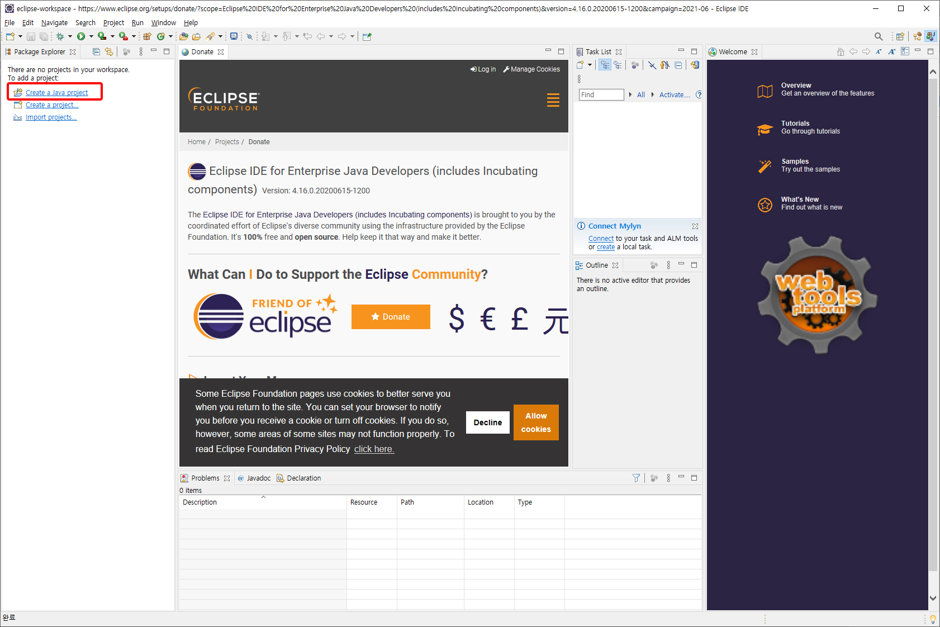Screen dimensions: 940x627
Task: Toggle Skip All Breakpoints
Action: (x=249, y=36)
